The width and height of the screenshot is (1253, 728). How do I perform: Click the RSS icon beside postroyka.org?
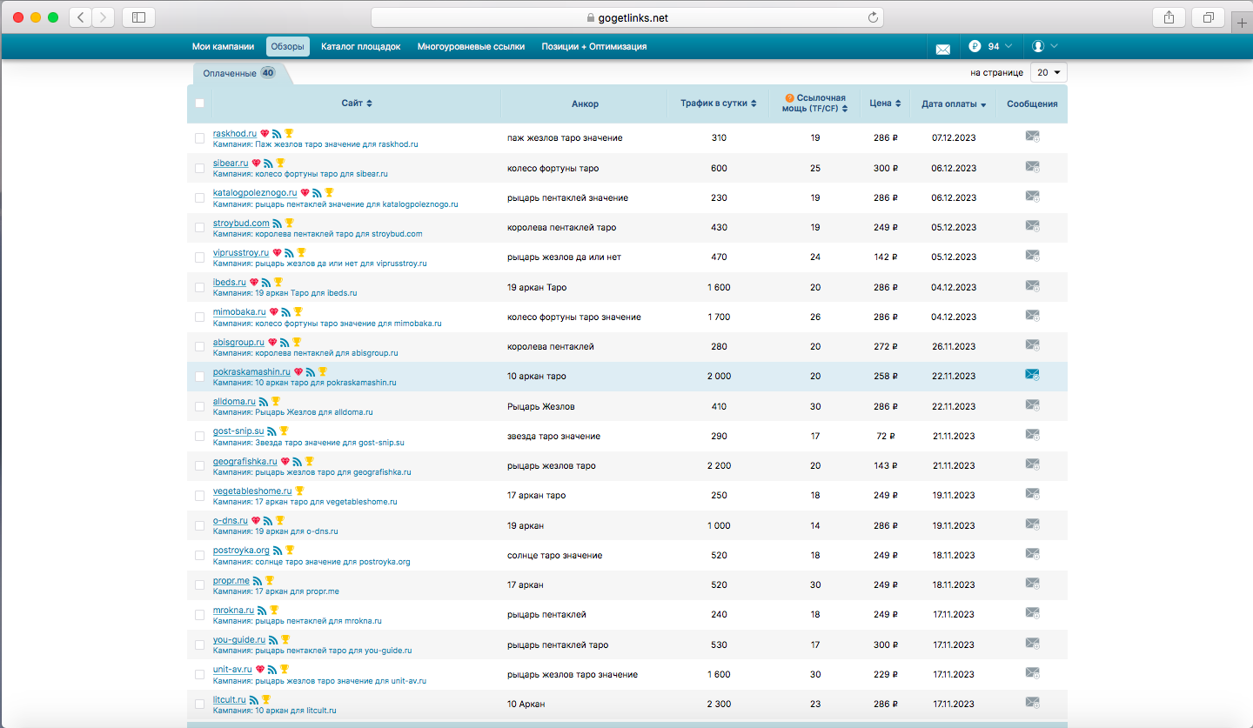click(278, 551)
